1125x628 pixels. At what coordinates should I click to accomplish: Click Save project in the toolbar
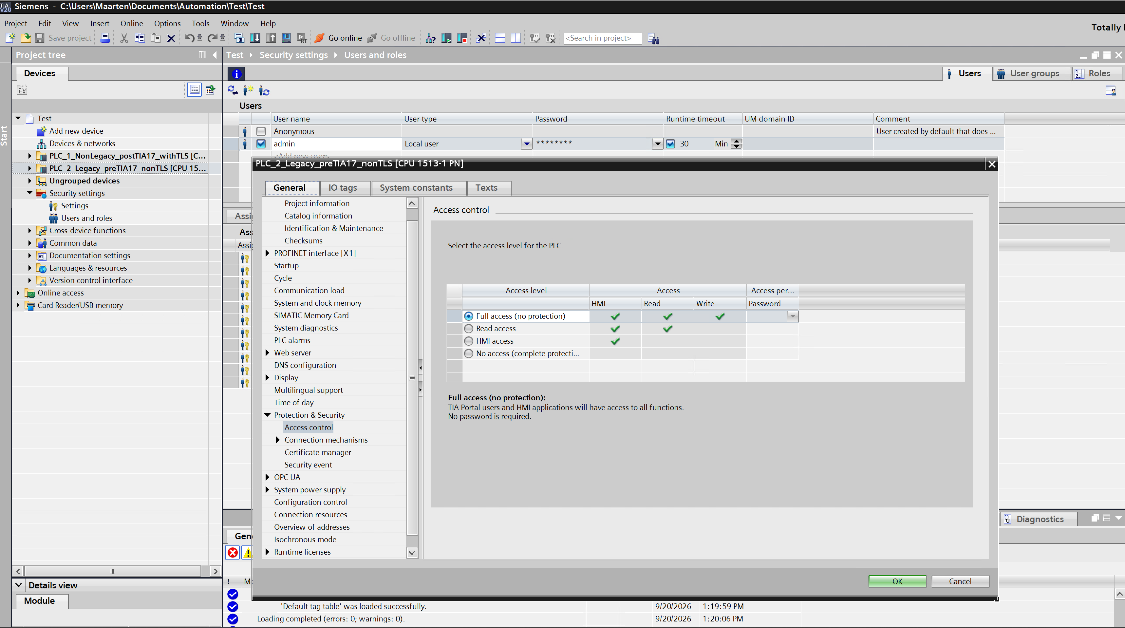[64, 38]
